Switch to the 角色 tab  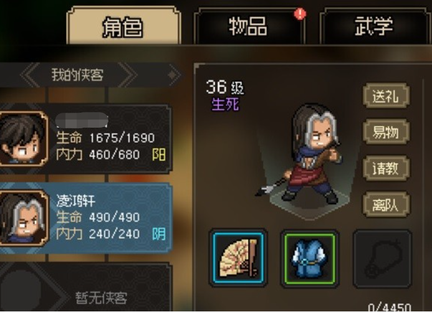pyautogui.click(x=123, y=26)
